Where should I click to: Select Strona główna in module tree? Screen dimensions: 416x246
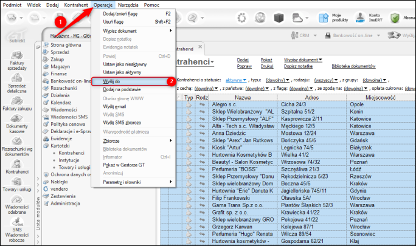tap(66, 45)
